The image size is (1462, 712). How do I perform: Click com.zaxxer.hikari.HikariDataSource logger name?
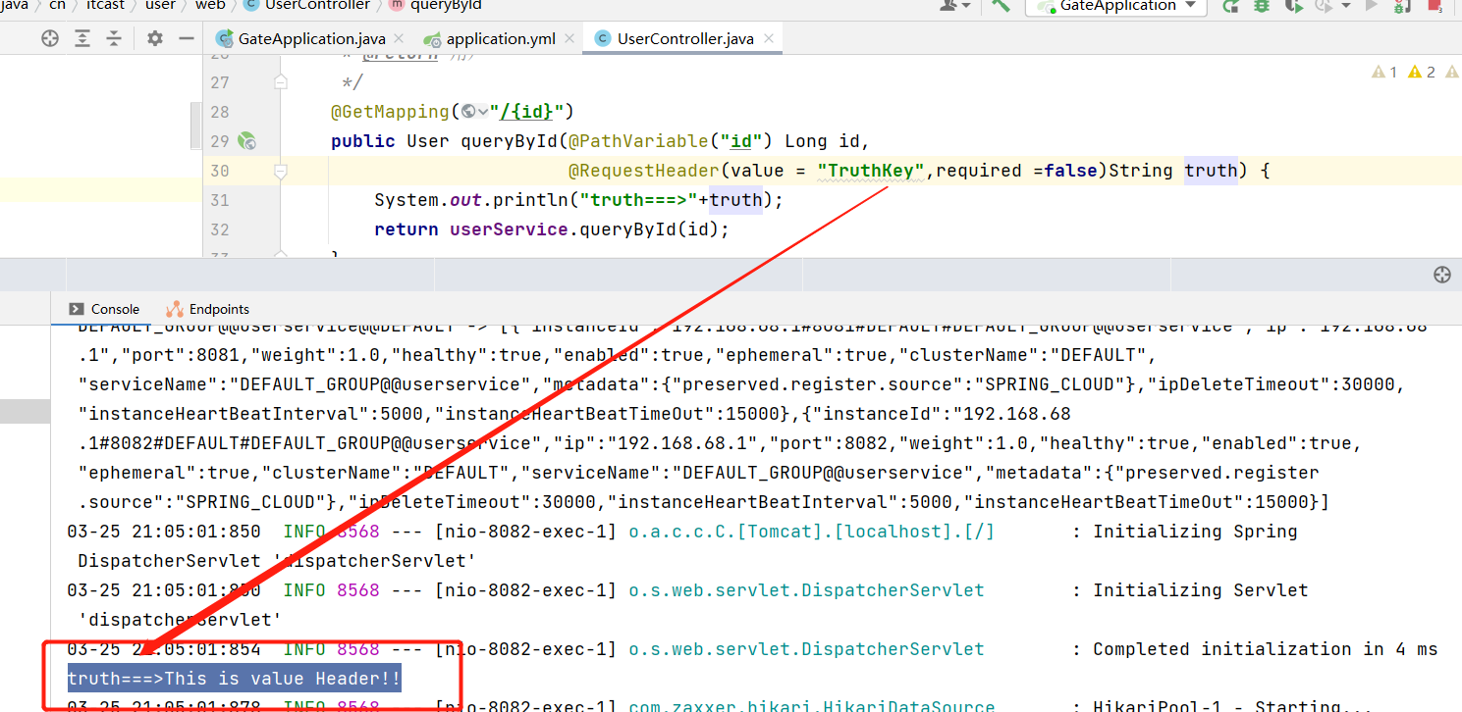(x=811, y=706)
